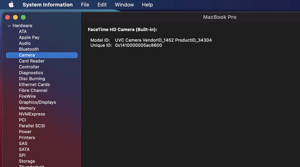This screenshot has height=167, width=300.
Task: Select SATA in the sidebar
Action: (x=24, y=149)
